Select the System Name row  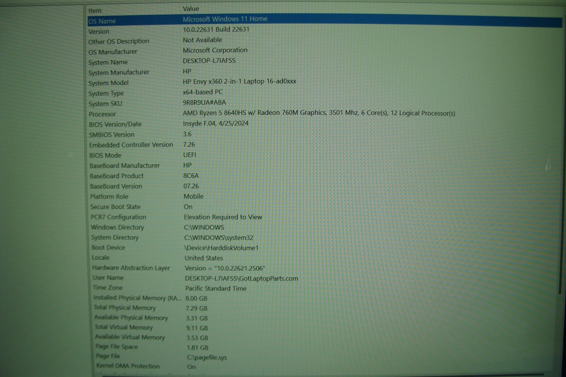pos(325,62)
